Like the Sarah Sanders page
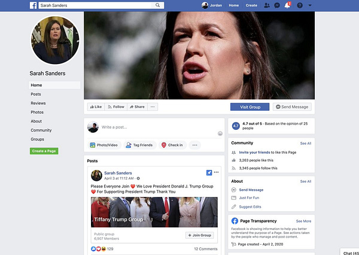 point(96,107)
